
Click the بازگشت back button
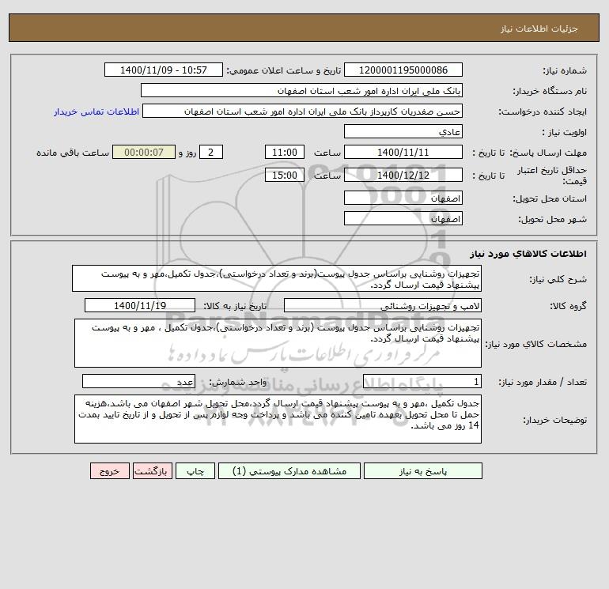pos(152,470)
